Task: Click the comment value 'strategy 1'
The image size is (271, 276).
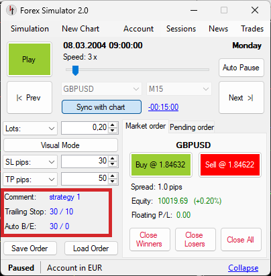Action: click(x=64, y=197)
